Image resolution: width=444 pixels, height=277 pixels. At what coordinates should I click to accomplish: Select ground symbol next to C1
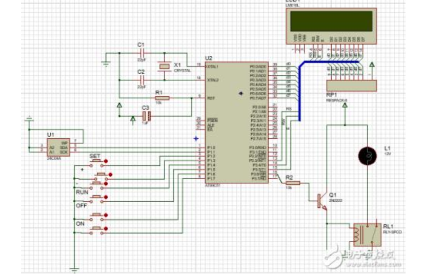tap(106, 63)
